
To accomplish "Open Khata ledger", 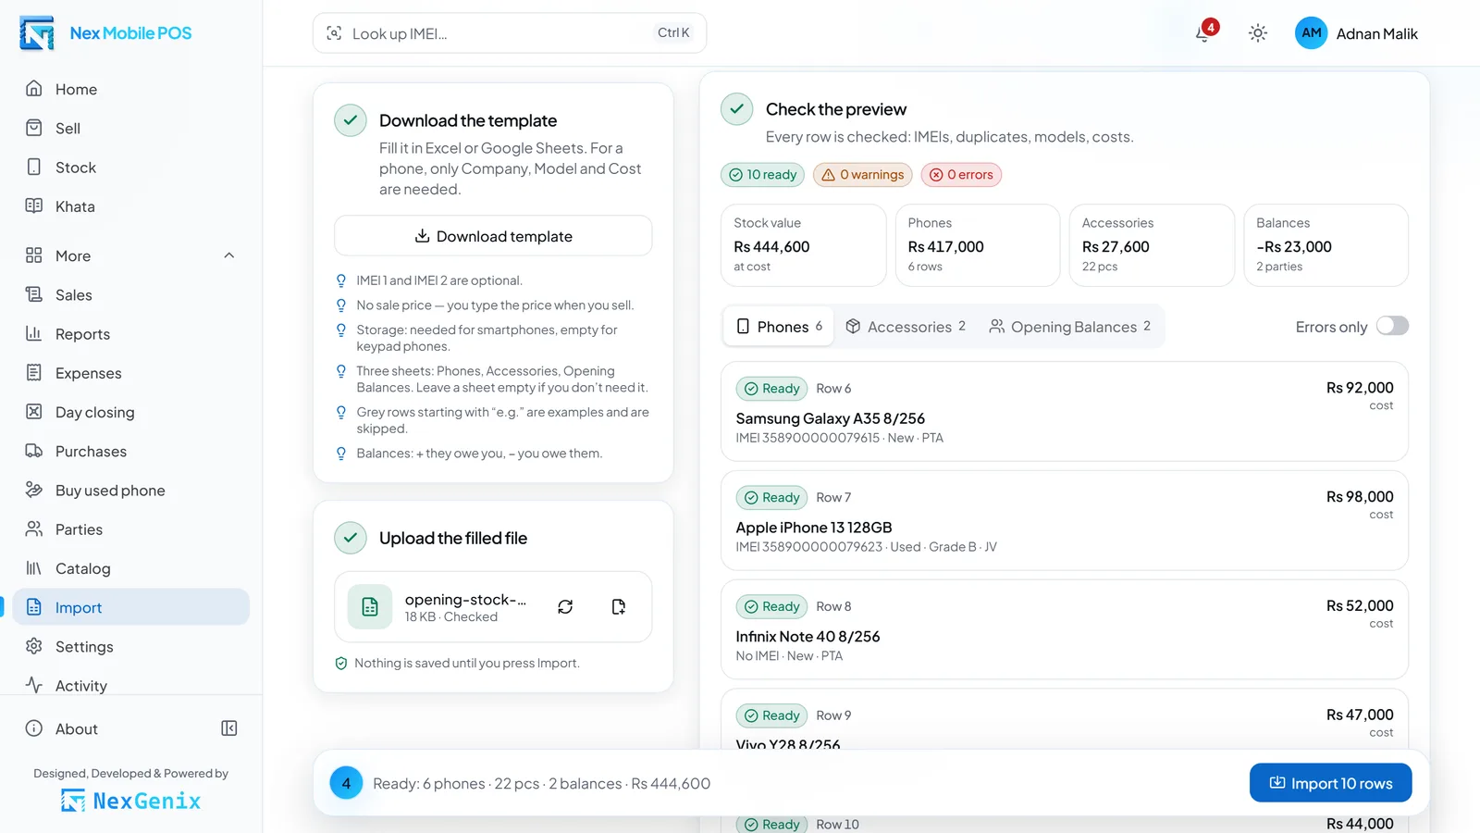I will tap(131, 206).
